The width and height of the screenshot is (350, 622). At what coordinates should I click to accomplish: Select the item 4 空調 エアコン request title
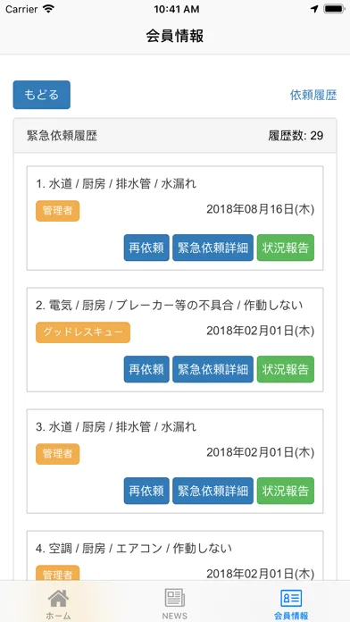pos(134,549)
